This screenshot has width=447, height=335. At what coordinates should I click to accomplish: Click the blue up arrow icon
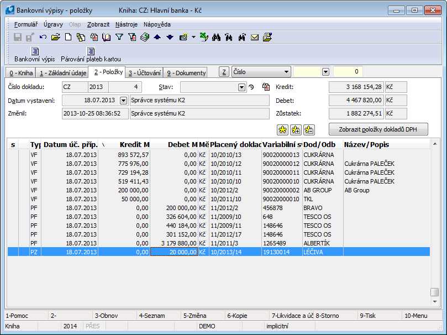(x=157, y=38)
